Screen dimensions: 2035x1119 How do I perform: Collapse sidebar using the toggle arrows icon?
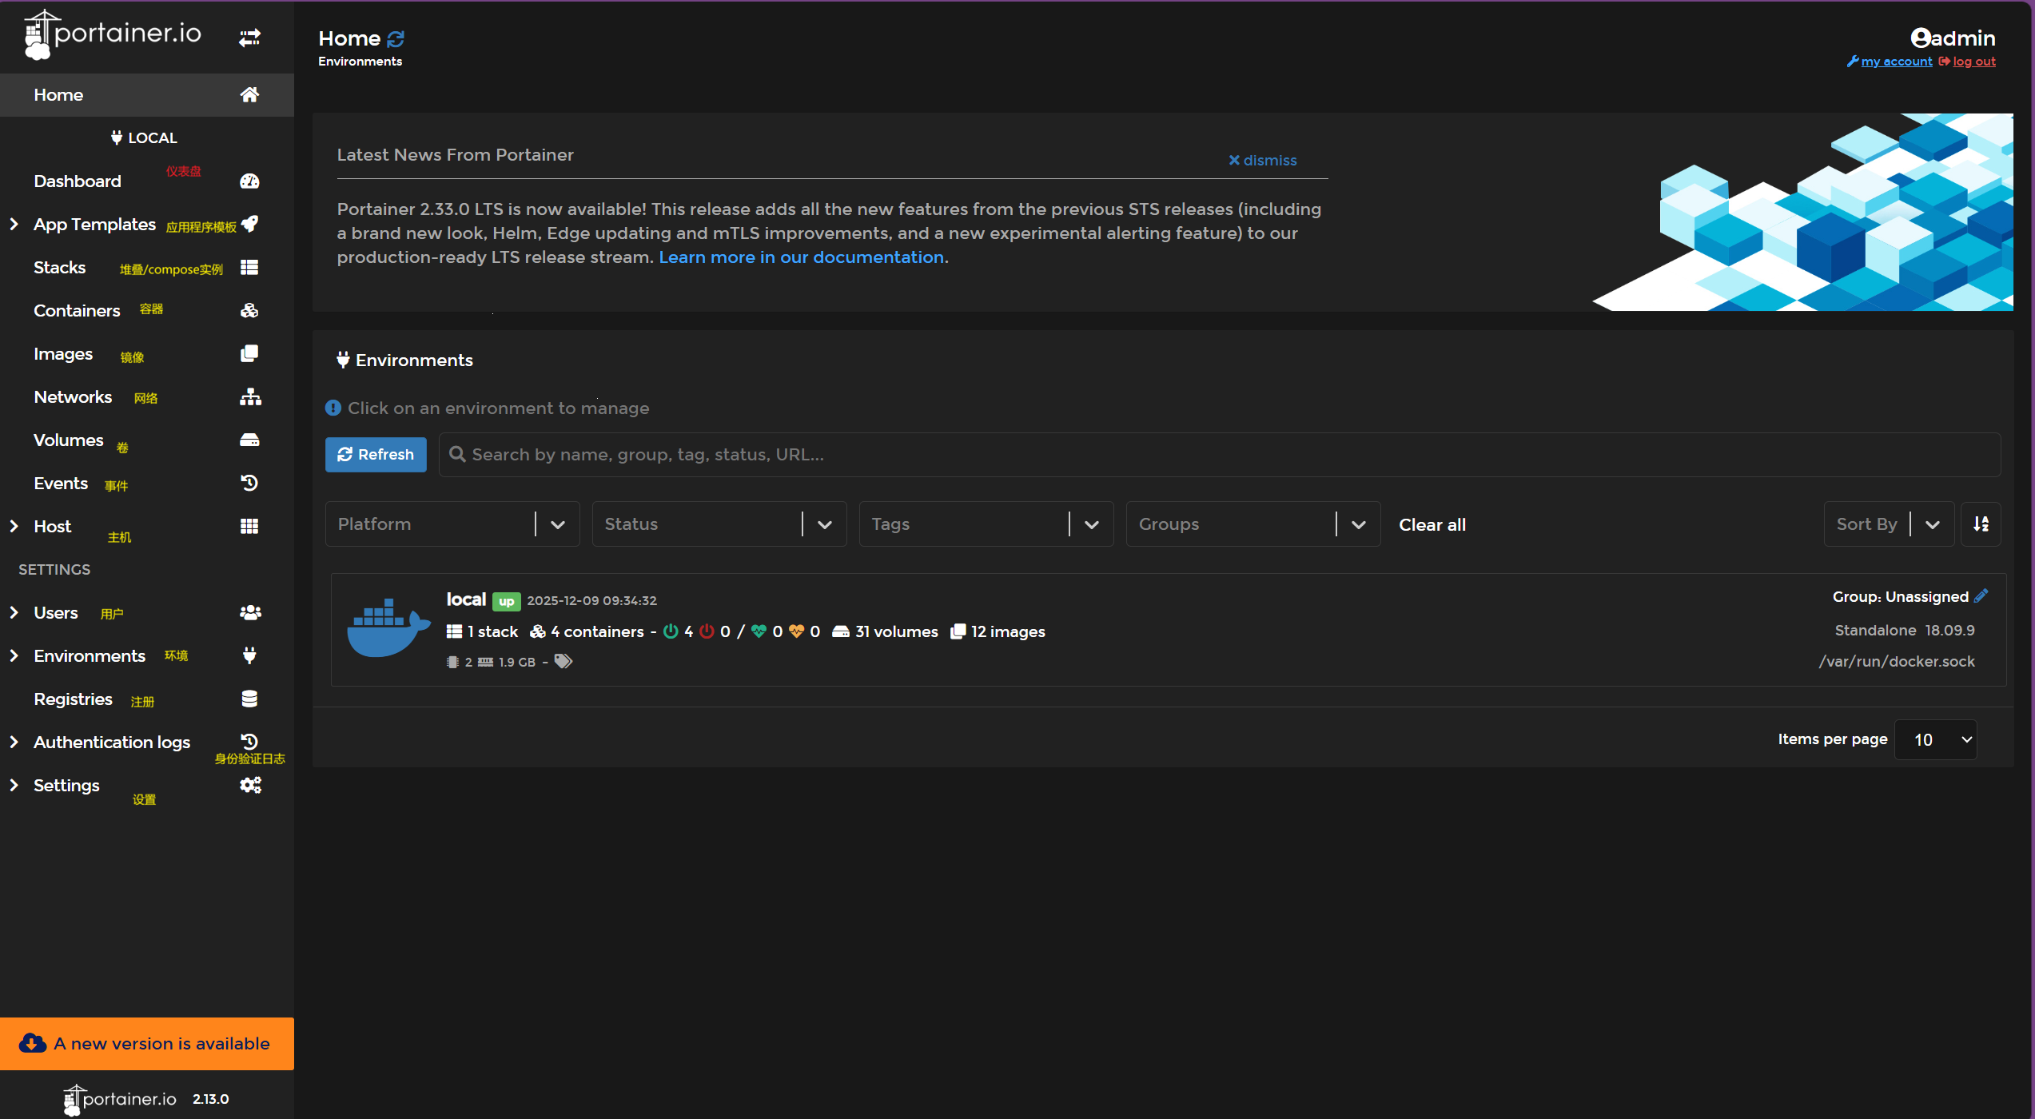point(249,38)
